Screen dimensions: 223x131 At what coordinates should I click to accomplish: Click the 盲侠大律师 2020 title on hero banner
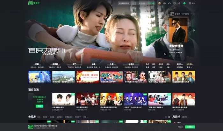(x=47, y=51)
